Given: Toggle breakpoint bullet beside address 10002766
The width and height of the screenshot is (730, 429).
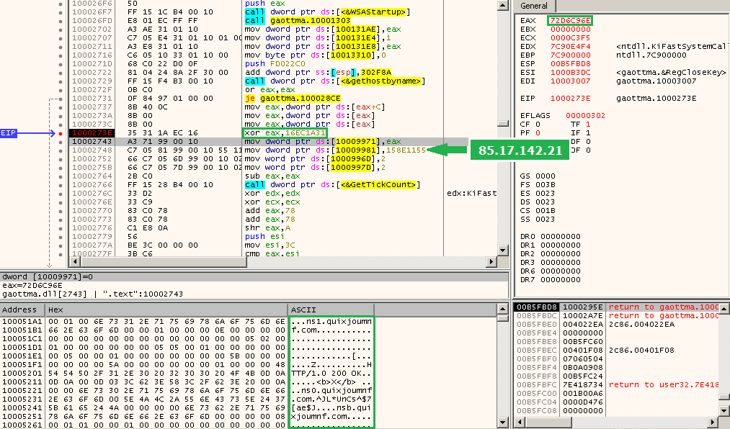Looking at the screenshot, I should pyautogui.click(x=60, y=184).
